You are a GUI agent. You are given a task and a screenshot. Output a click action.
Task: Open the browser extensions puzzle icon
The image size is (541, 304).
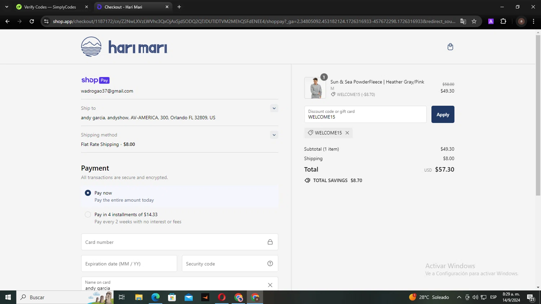coord(503,21)
